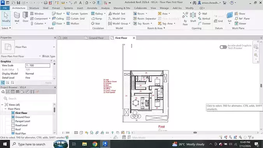The width and height of the screenshot is (263, 148).
Task: Choose the Opening By Face tool
Action: pos(185,19)
